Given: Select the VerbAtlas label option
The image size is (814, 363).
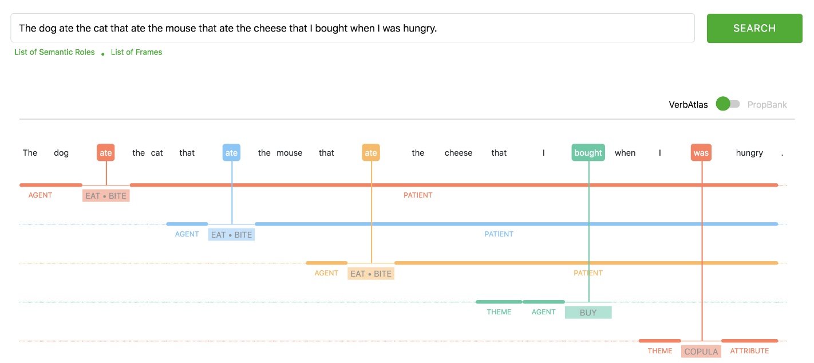Looking at the screenshot, I should point(688,105).
